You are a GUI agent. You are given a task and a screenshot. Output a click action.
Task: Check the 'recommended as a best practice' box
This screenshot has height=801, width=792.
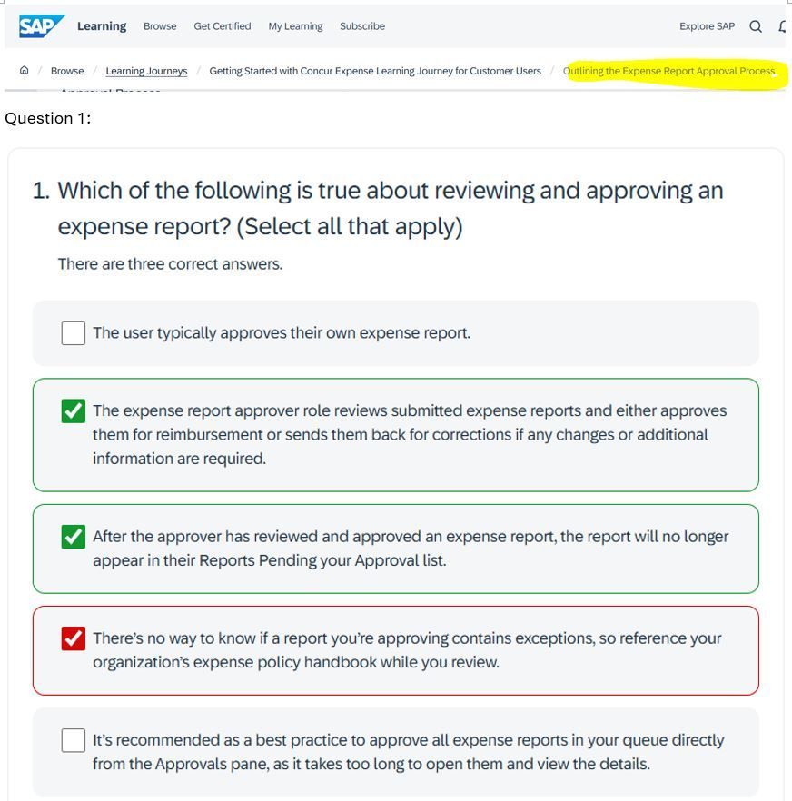click(x=73, y=740)
